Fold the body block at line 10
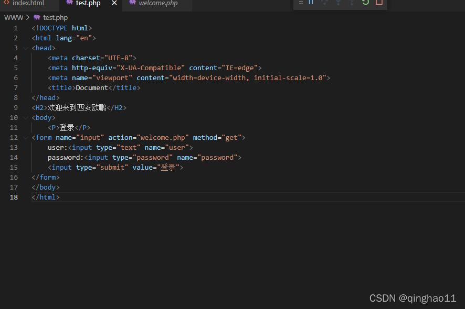The image size is (465, 309). (26, 118)
